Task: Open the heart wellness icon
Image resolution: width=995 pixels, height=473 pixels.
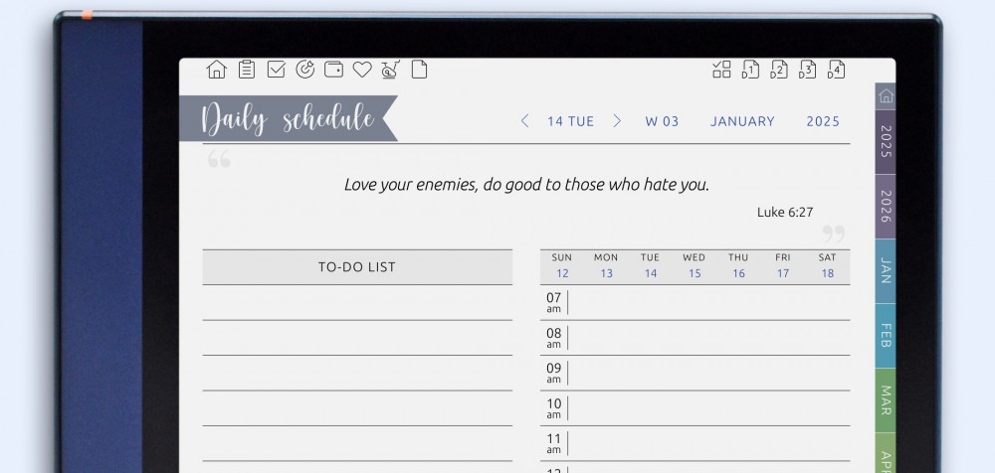Action: click(x=362, y=70)
